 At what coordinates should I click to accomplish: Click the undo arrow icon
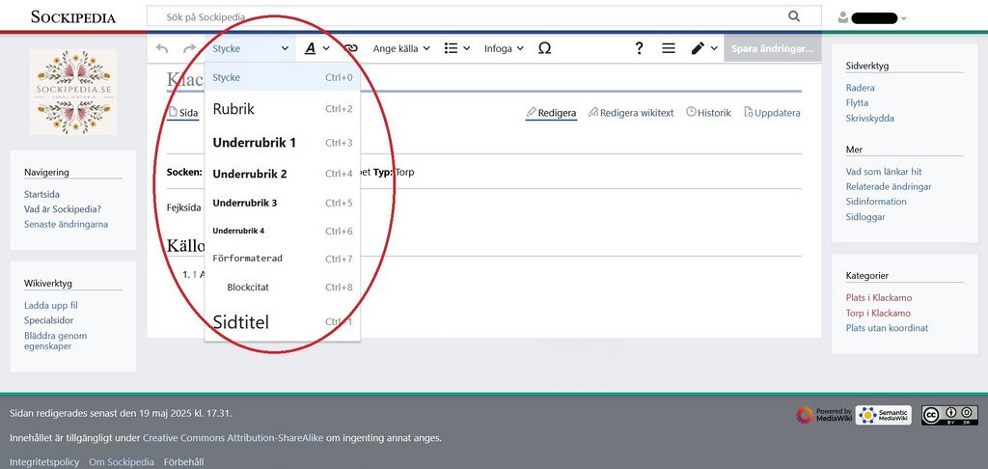tap(162, 48)
